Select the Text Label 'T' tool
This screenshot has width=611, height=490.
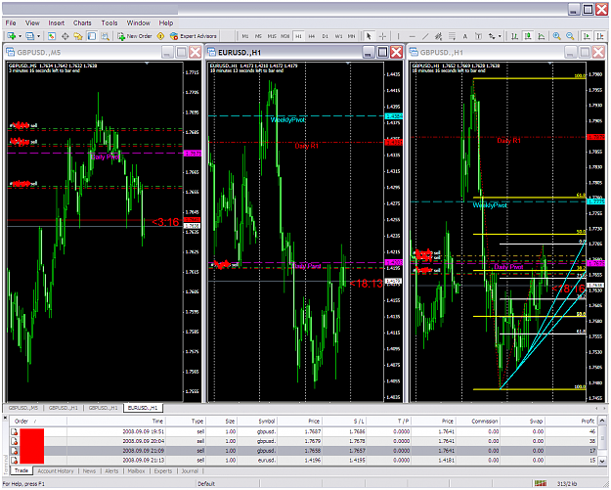click(x=478, y=36)
